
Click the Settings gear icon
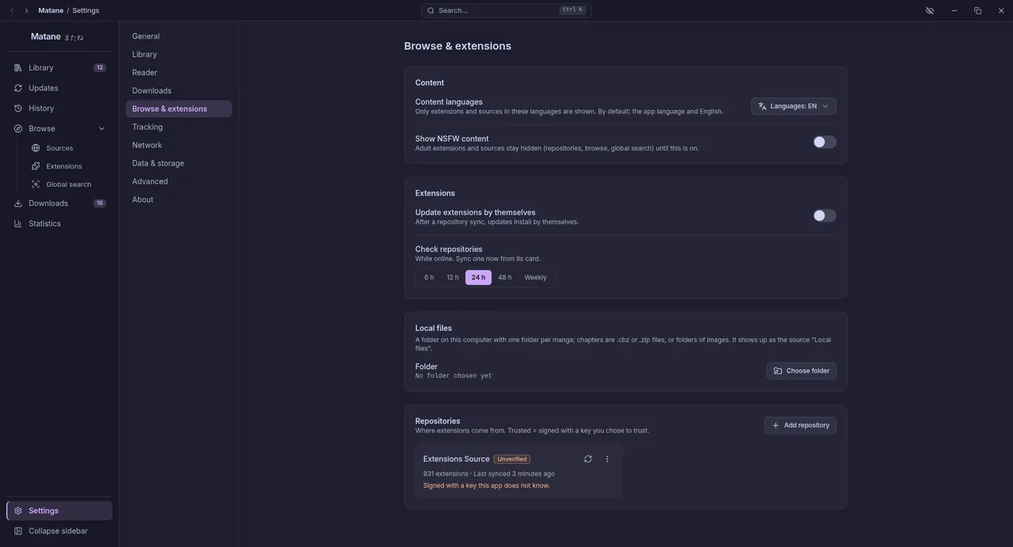tap(18, 511)
